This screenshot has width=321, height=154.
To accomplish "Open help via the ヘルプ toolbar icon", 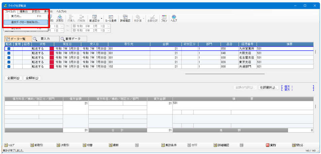I will click(x=174, y=18).
